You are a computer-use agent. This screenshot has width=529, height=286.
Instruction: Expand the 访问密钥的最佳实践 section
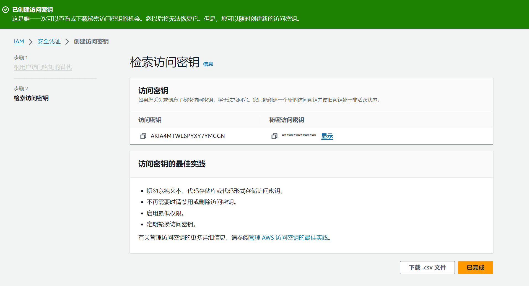(x=172, y=164)
